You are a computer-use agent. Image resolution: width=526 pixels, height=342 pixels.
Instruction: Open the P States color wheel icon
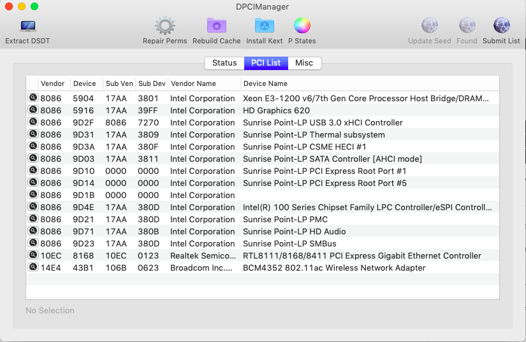302,27
